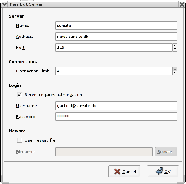
Task: Decrease Port value with down arrow
Action: pos(175,49)
